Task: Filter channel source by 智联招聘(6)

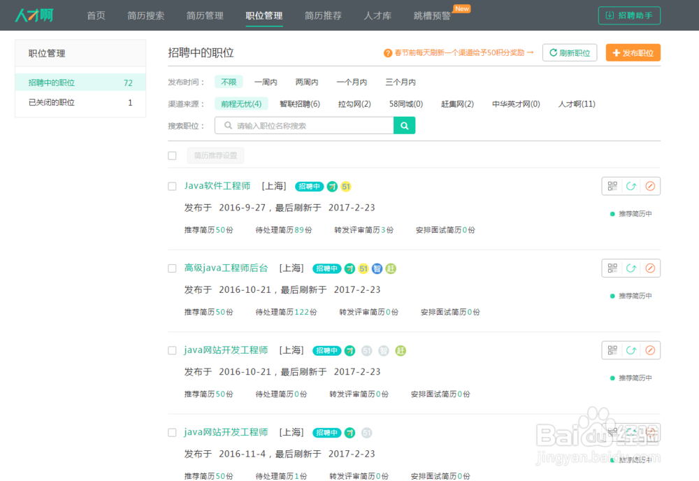Action: (x=300, y=104)
